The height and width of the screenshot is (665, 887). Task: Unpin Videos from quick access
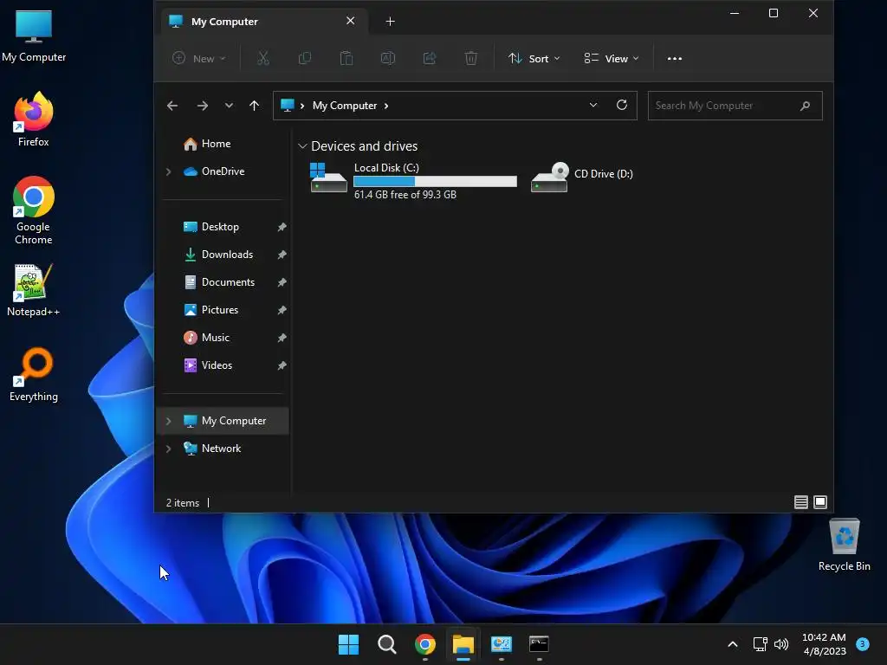282,365
